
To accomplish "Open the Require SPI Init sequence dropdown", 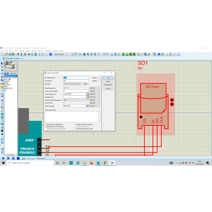I will pos(87,100).
